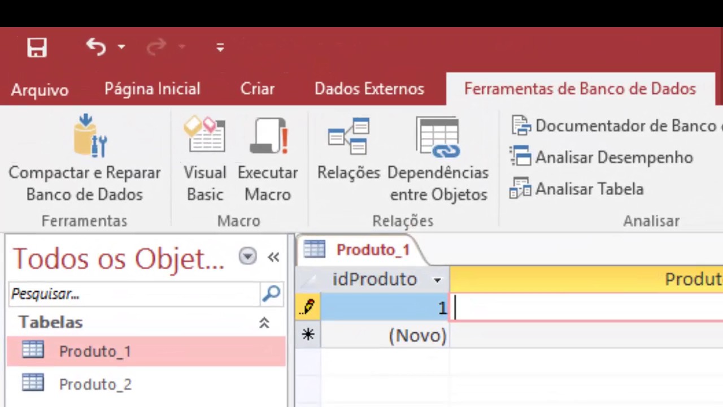Click Analisar Tabela
The height and width of the screenshot is (407, 723).
click(577, 189)
